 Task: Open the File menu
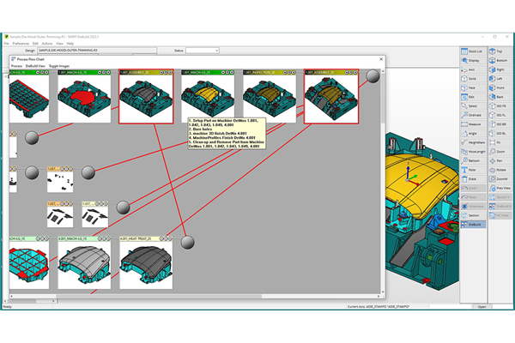(x=6, y=44)
